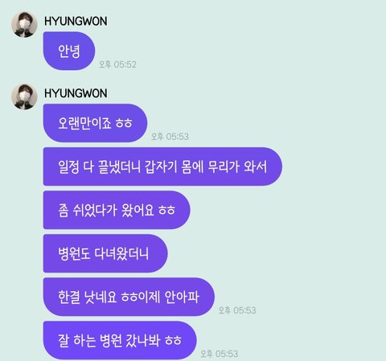Open the first HYUNGWON profile picture
386x361 pixels.
tap(24, 25)
